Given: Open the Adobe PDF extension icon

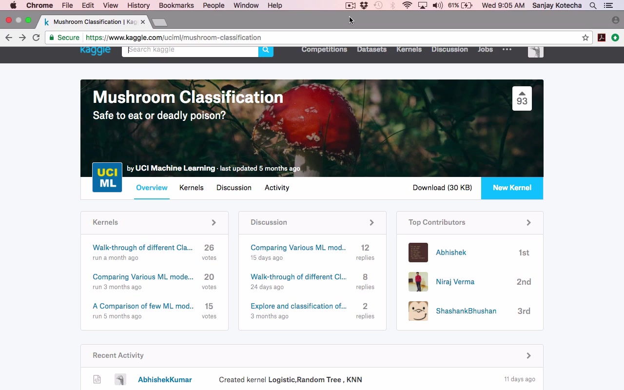Looking at the screenshot, I should (602, 38).
